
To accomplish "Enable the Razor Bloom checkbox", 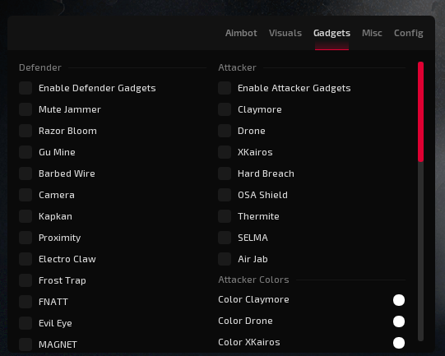I will 25,131.
